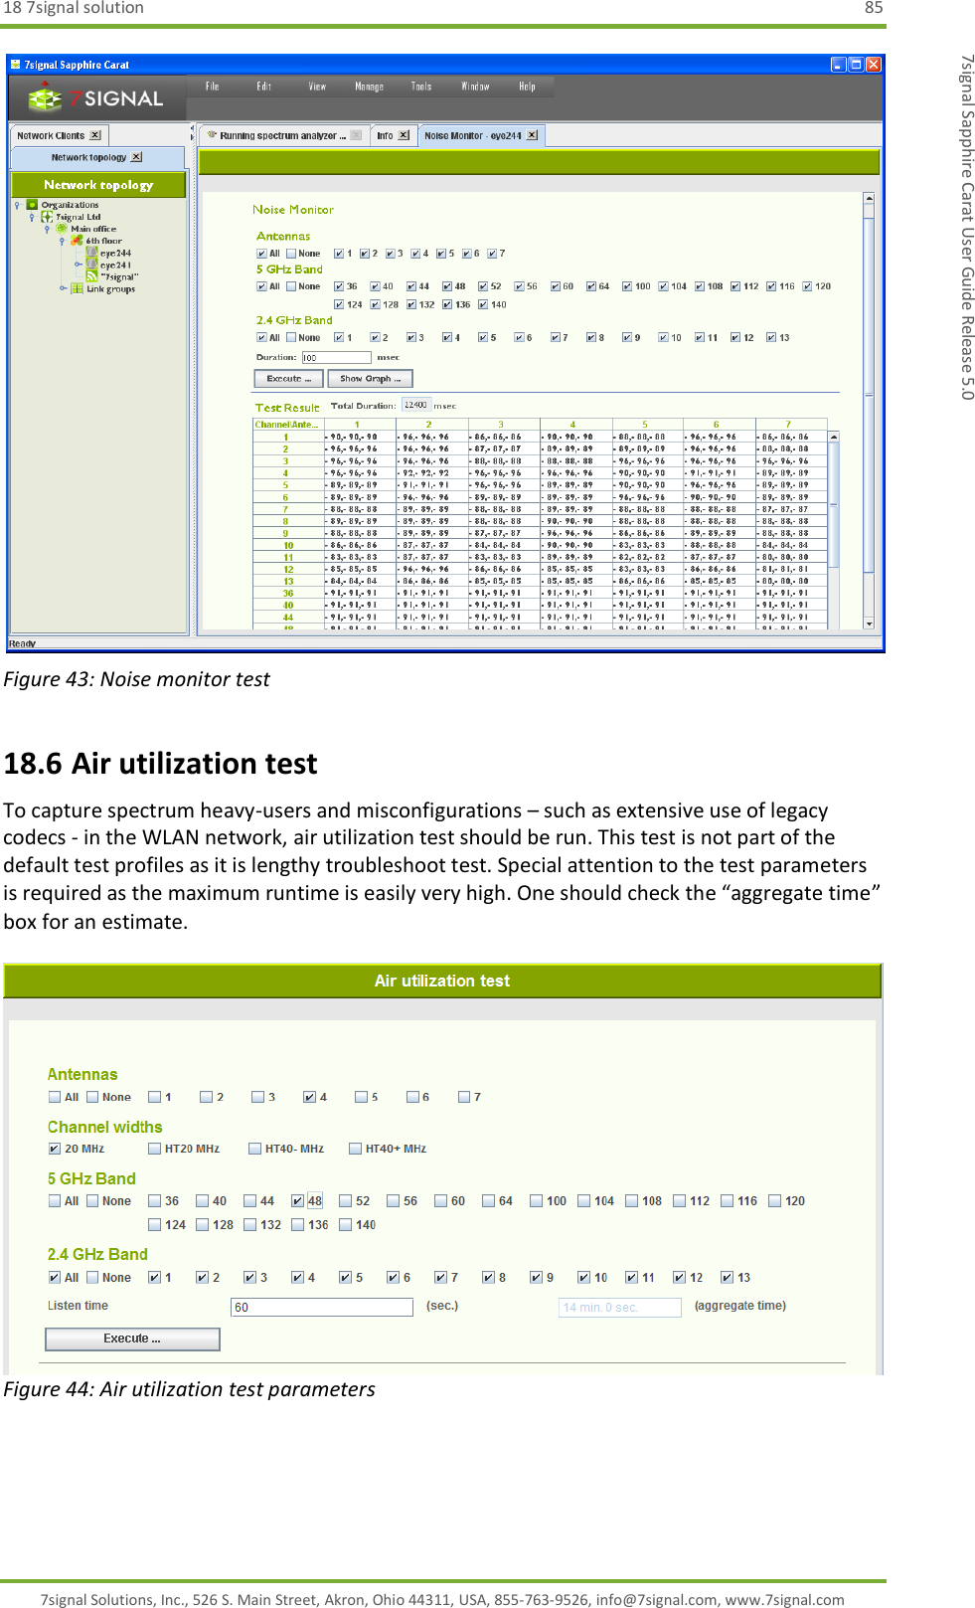Collapse the 7signal Ltd tree node
Viewport: 975px width, 1608px height.
tap(32, 217)
